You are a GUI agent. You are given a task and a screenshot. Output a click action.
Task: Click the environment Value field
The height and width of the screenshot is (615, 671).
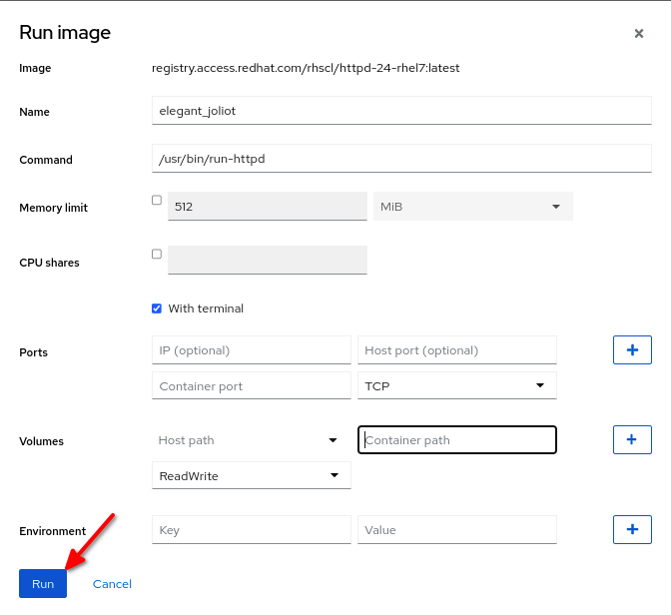click(x=457, y=530)
